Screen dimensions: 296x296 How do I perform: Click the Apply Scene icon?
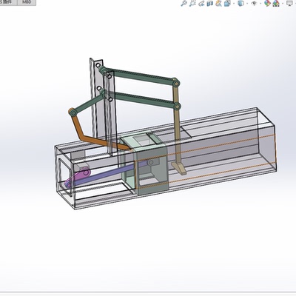tap(276, 4)
